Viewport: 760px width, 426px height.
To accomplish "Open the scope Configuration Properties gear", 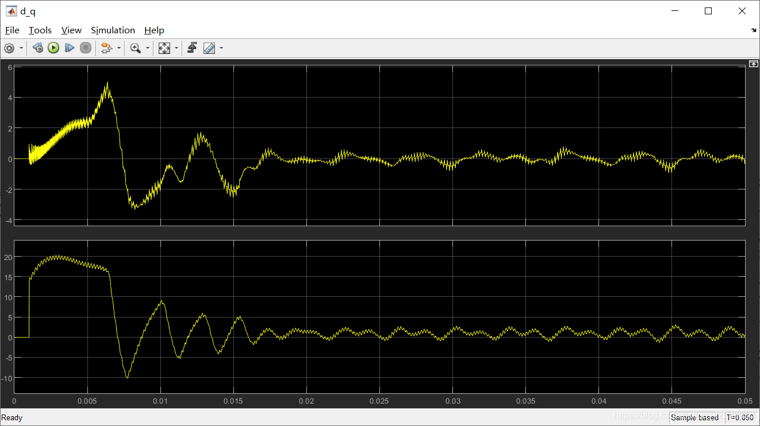I will tap(9, 48).
